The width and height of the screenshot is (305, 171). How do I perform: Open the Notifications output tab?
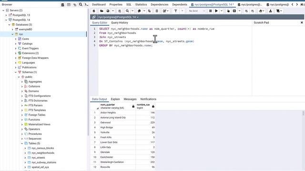148,99
